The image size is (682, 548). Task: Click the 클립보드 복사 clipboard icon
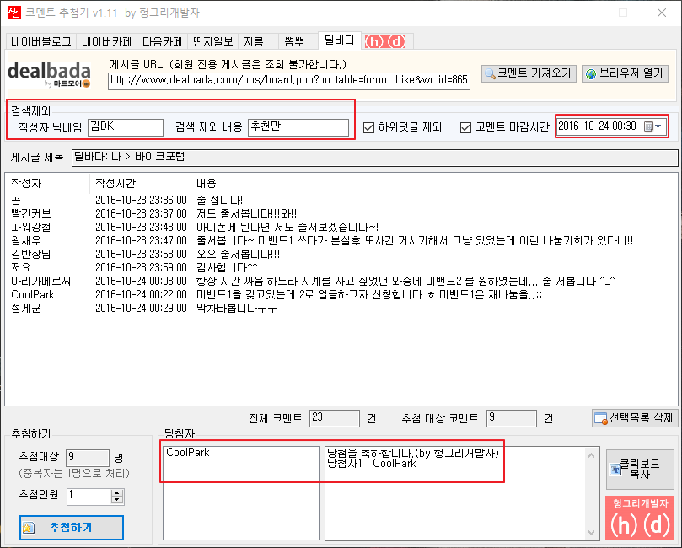615,470
